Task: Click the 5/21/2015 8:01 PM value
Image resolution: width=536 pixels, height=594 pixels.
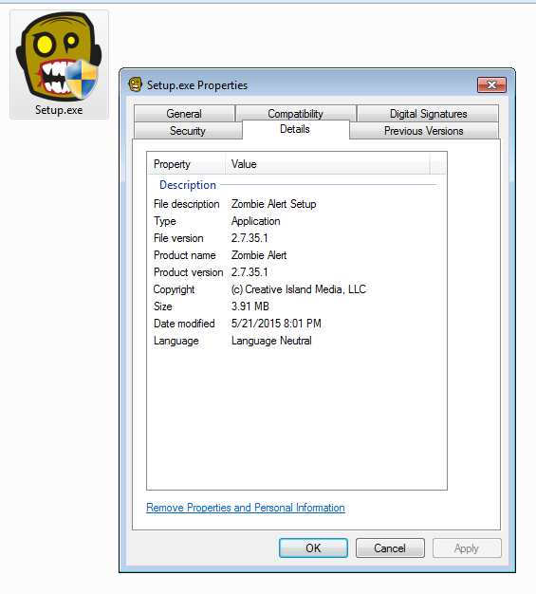Action: 276,324
